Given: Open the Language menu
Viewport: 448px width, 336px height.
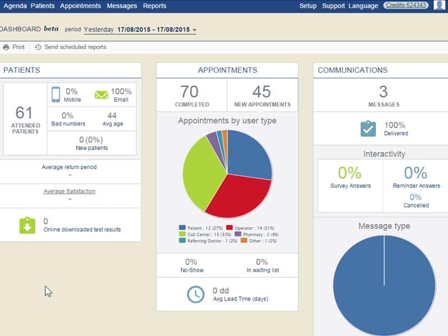Looking at the screenshot, I should point(363,6).
